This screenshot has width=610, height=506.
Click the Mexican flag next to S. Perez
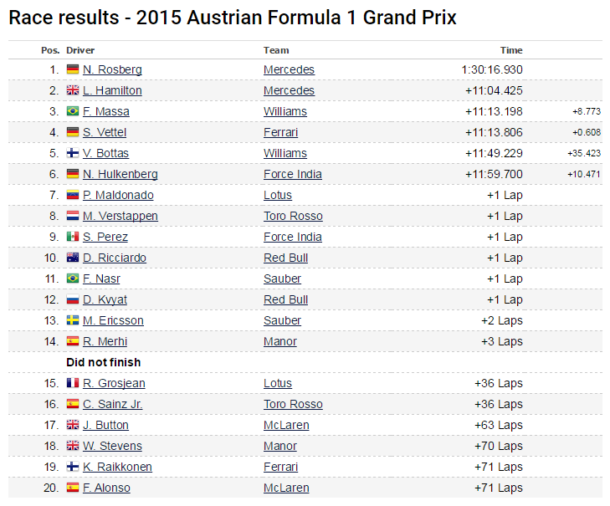73,237
